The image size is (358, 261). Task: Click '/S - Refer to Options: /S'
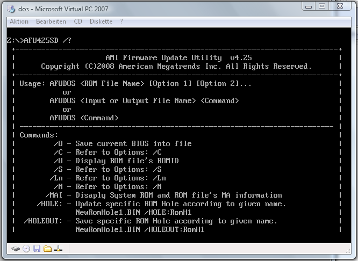click(108, 169)
